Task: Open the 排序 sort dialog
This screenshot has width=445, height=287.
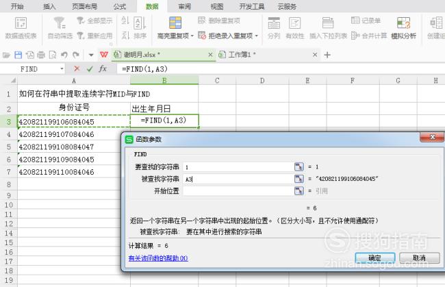Action: tap(140, 27)
